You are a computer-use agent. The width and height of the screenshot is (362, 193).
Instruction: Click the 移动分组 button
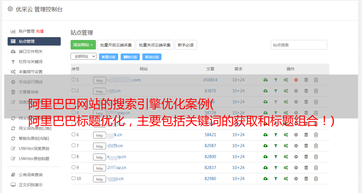152,57
